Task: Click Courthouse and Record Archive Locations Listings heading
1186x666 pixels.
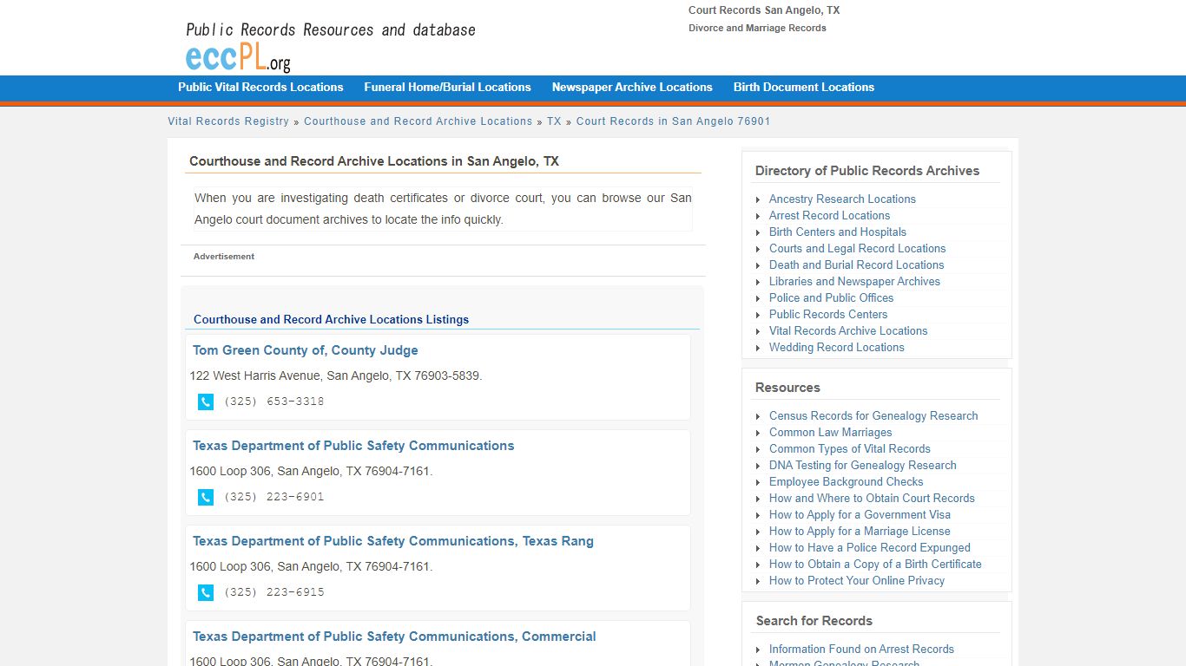Action: (331, 319)
